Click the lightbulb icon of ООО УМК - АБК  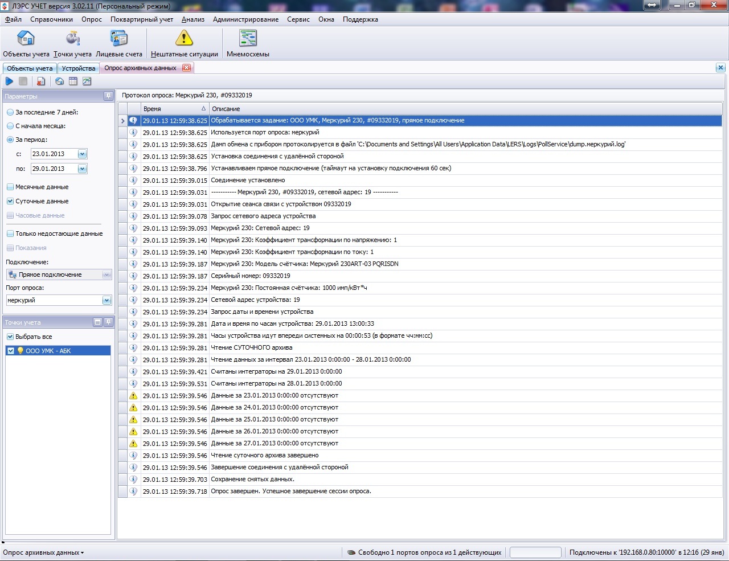pos(21,351)
